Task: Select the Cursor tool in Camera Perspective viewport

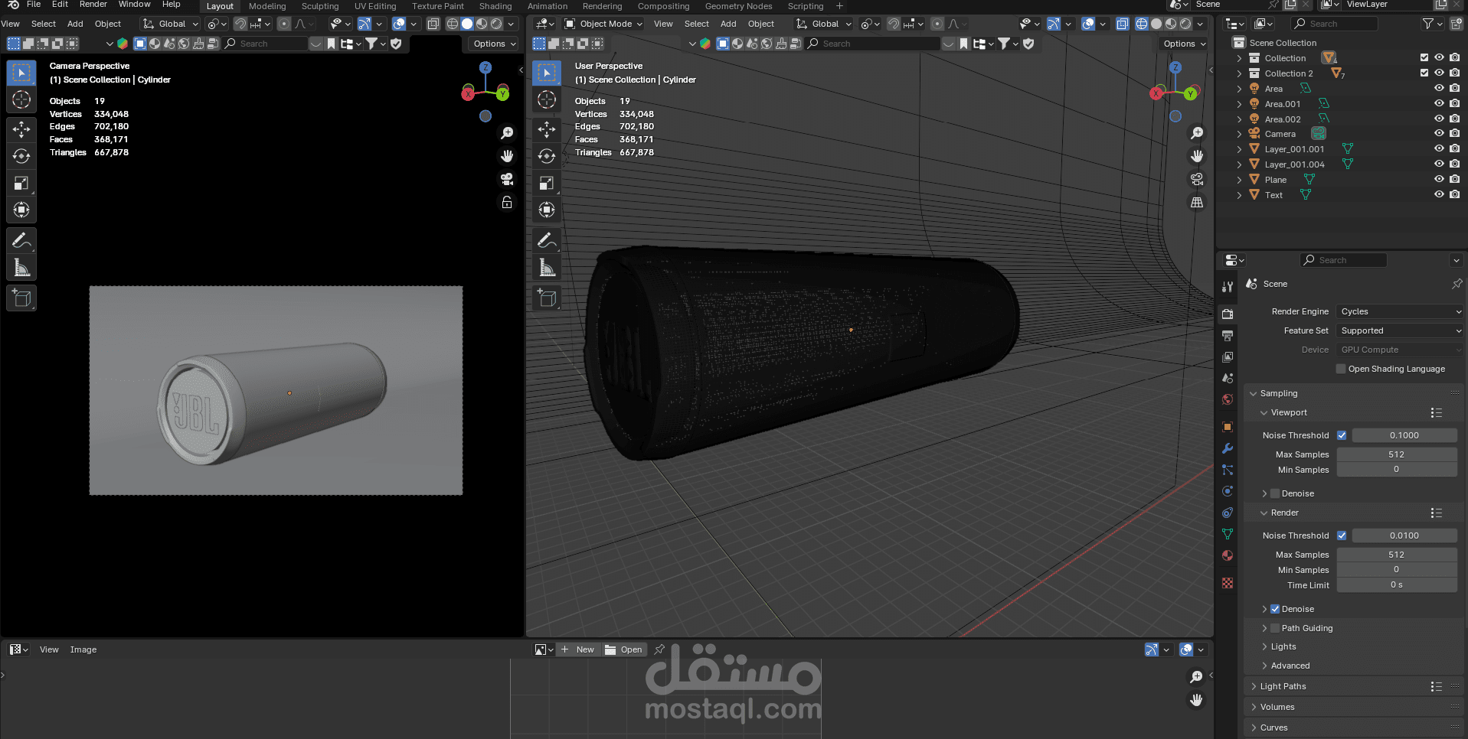Action: tap(21, 99)
